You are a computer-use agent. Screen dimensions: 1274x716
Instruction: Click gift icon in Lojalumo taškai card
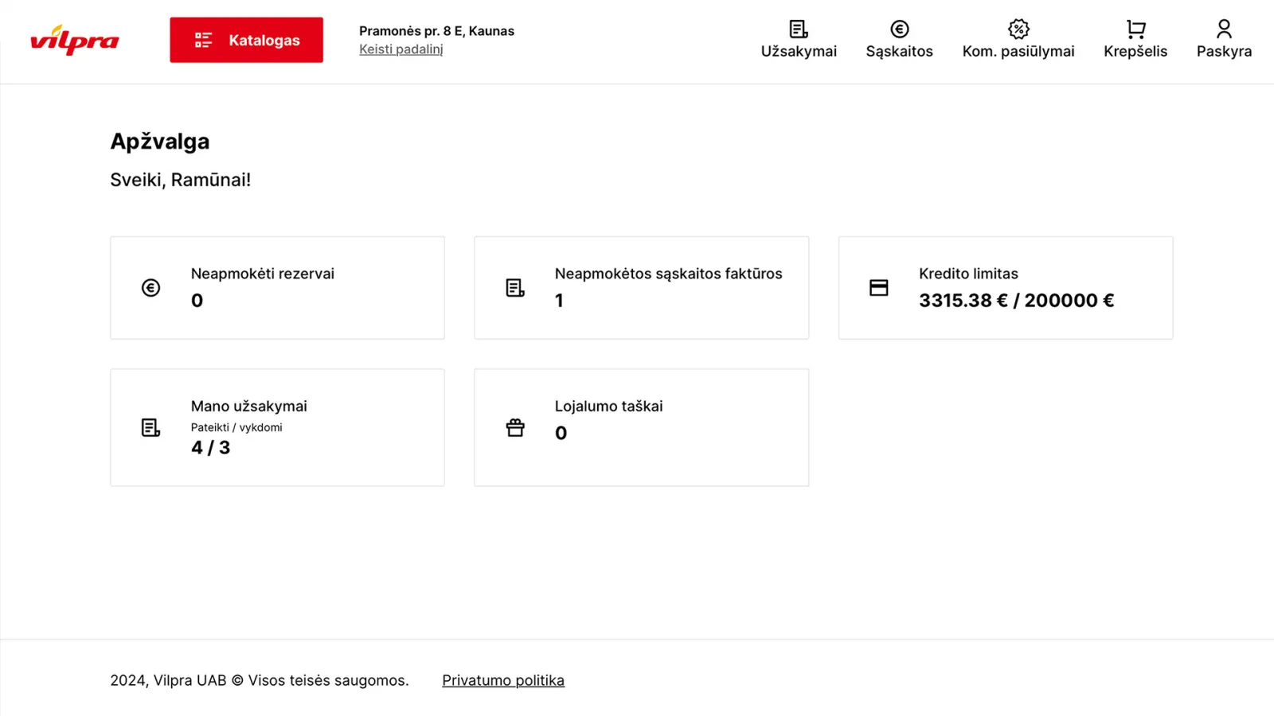click(515, 428)
